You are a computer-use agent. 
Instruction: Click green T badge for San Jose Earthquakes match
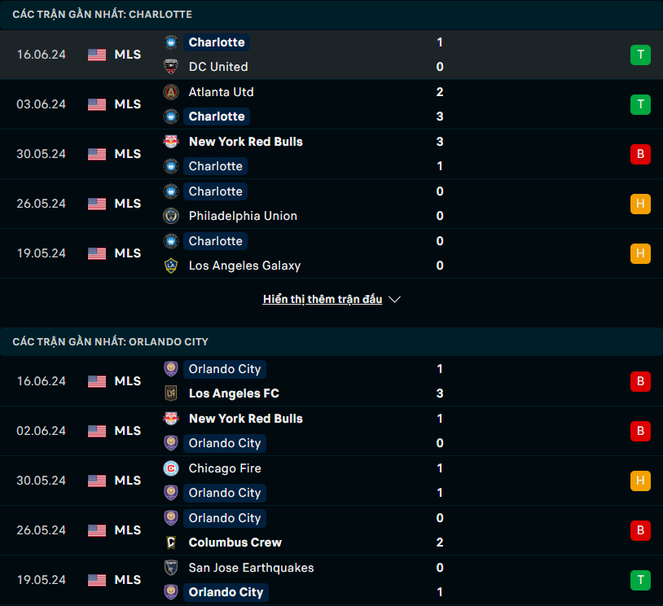[640, 580]
